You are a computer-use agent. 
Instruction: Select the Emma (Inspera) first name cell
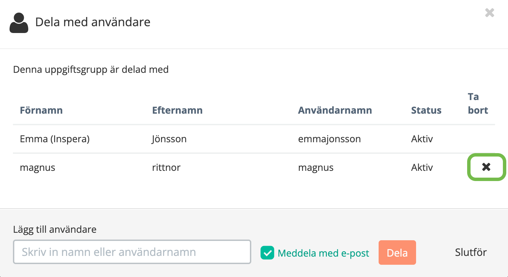click(x=55, y=139)
